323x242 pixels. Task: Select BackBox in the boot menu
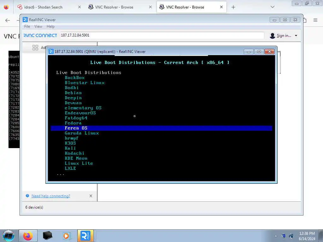click(75, 78)
